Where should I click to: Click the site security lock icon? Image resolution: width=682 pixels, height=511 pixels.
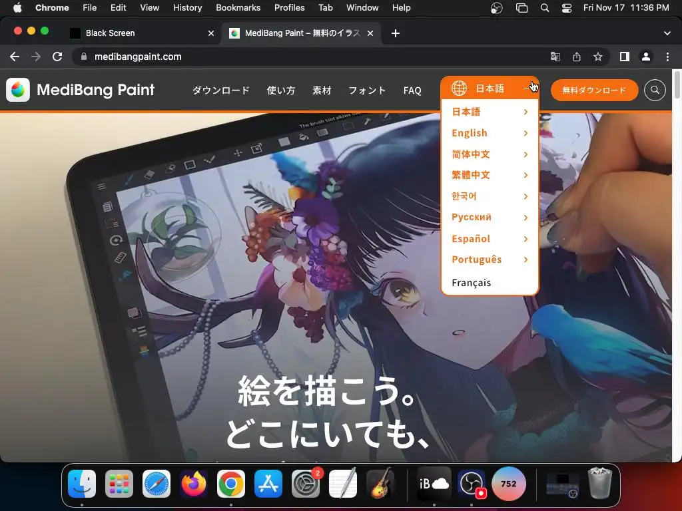(85, 57)
